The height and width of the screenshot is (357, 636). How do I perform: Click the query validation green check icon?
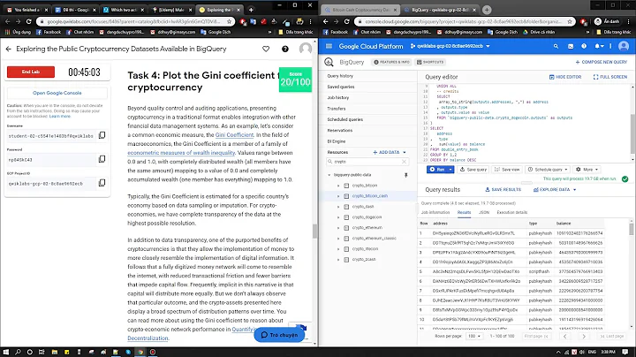pos(625,178)
